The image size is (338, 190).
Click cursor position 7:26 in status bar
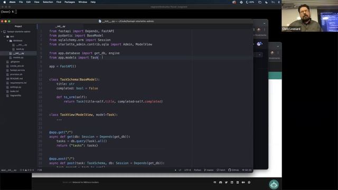coord(40,170)
